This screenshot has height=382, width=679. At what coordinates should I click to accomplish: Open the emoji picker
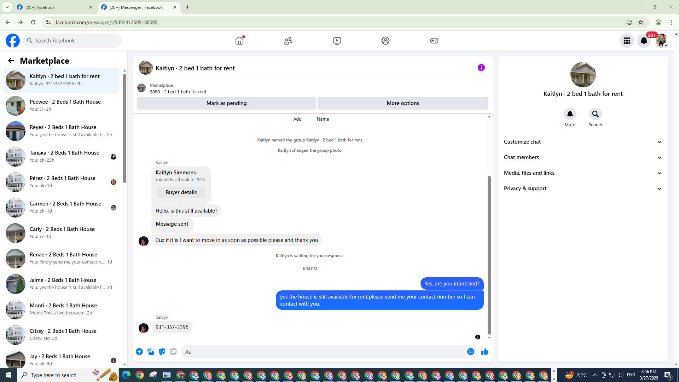(471, 352)
